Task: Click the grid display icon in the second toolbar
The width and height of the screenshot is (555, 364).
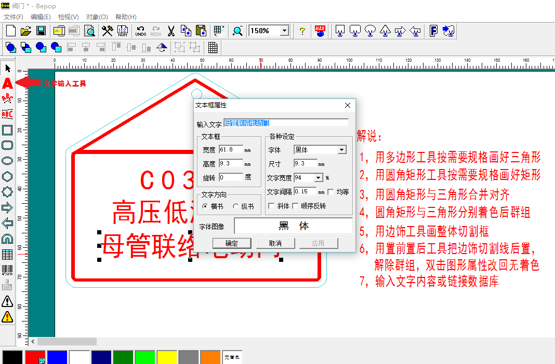Action: pos(213,47)
